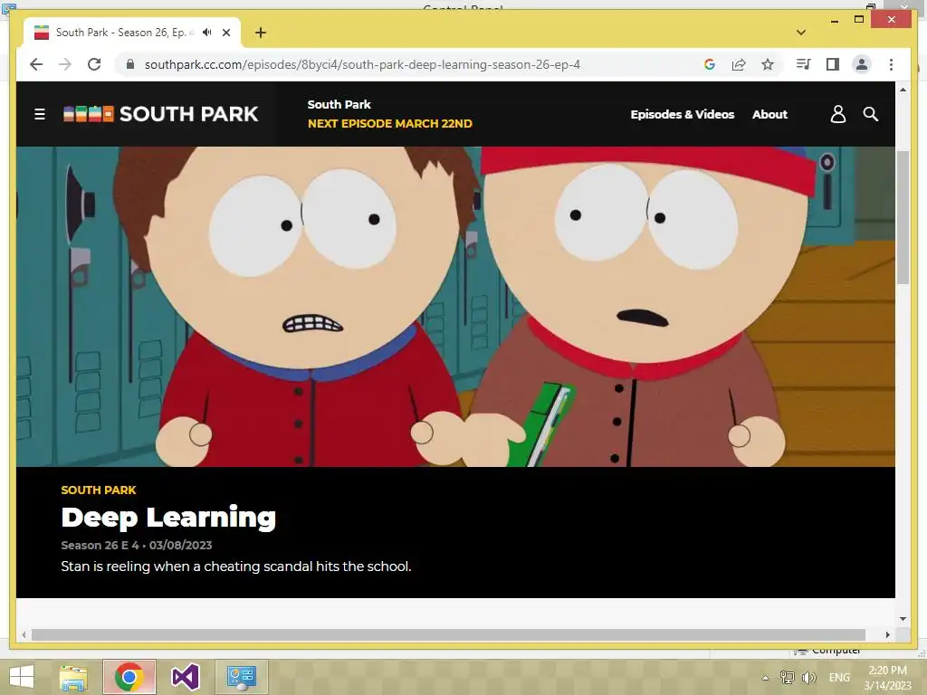Toggle the Chrome side panel icon

(x=833, y=64)
